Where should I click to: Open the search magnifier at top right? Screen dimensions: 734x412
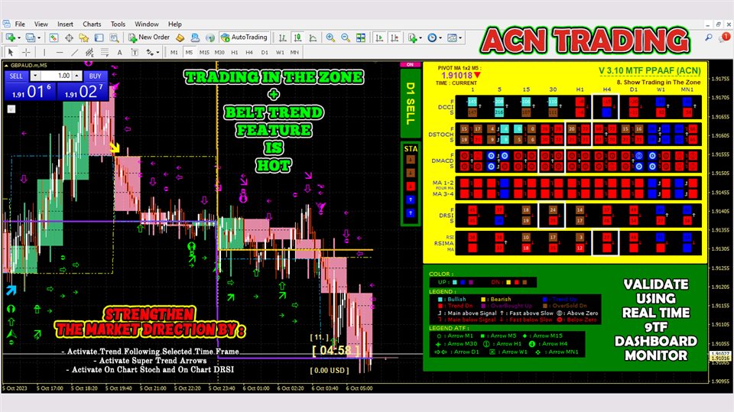[709, 37]
